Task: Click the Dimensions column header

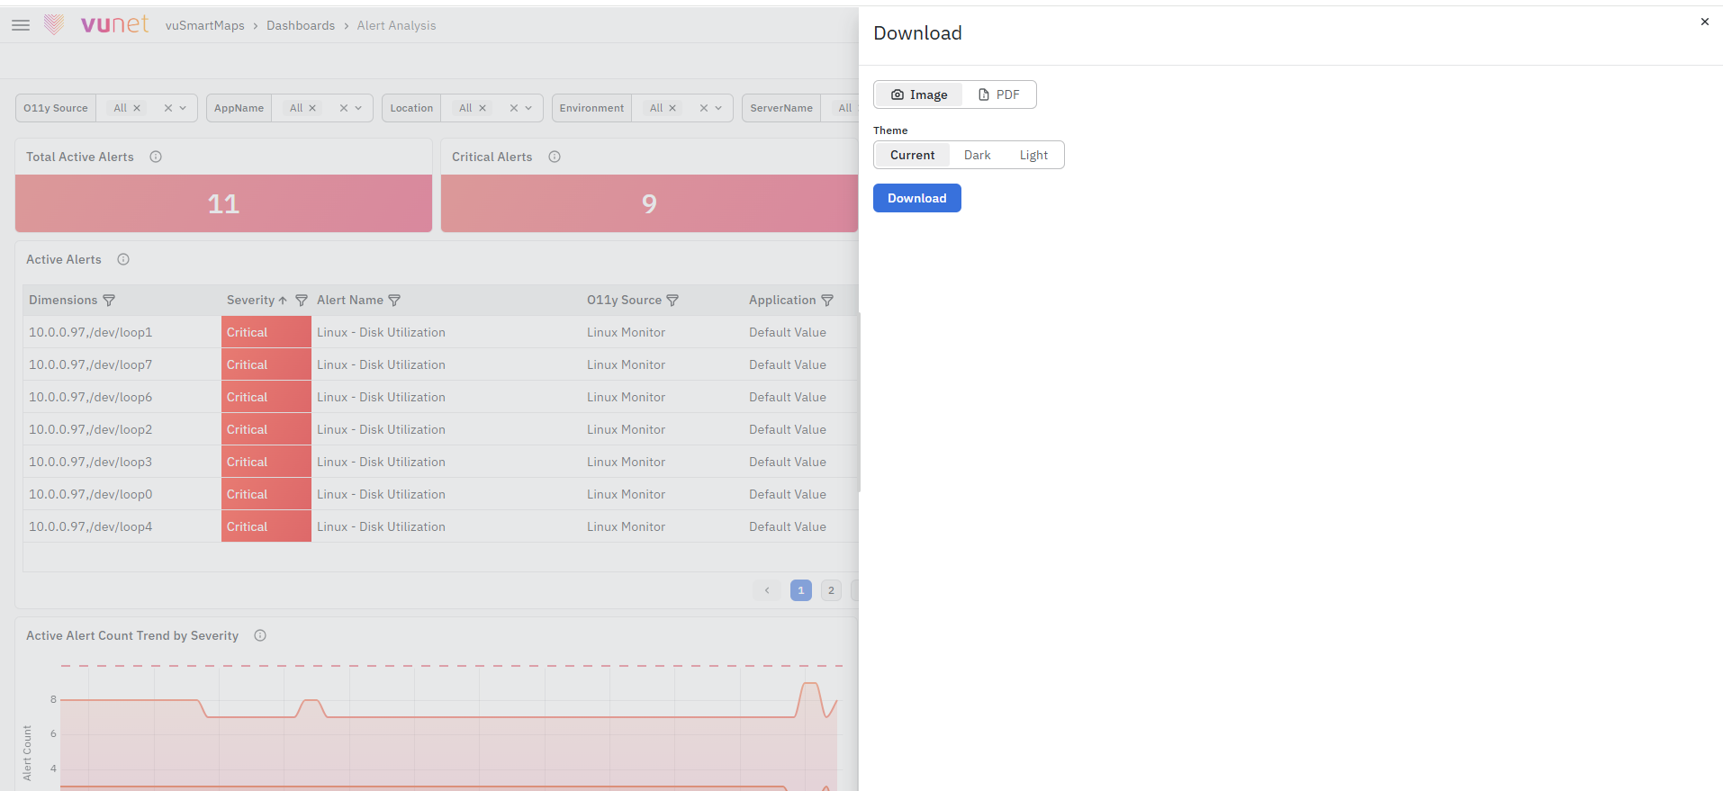Action: pyautogui.click(x=63, y=301)
